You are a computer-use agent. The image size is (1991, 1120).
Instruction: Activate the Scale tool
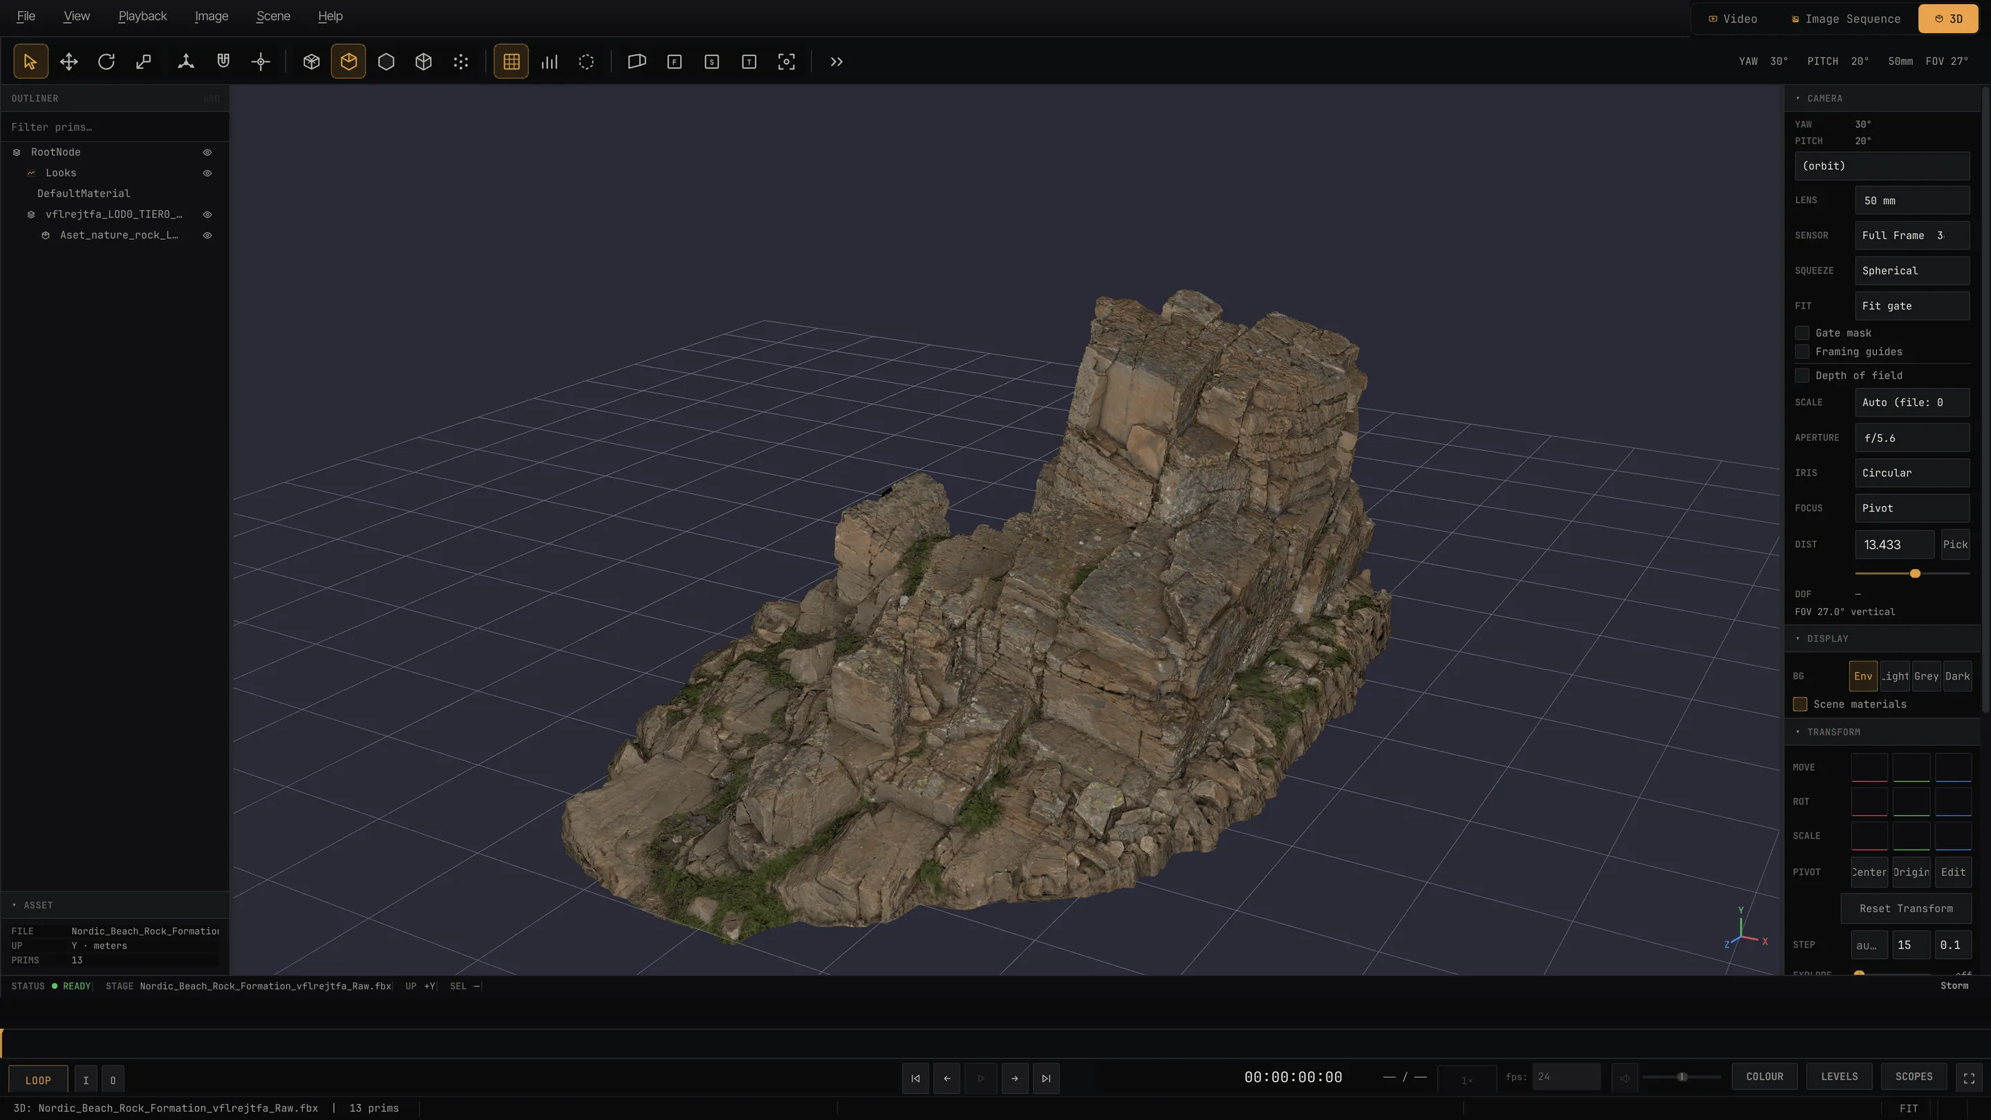(144, 62)
